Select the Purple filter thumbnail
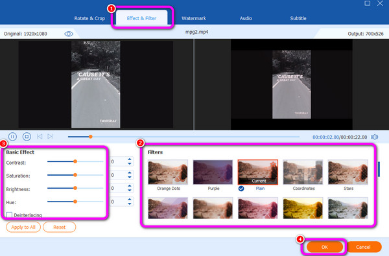389x256 pixels. [213, 172]
